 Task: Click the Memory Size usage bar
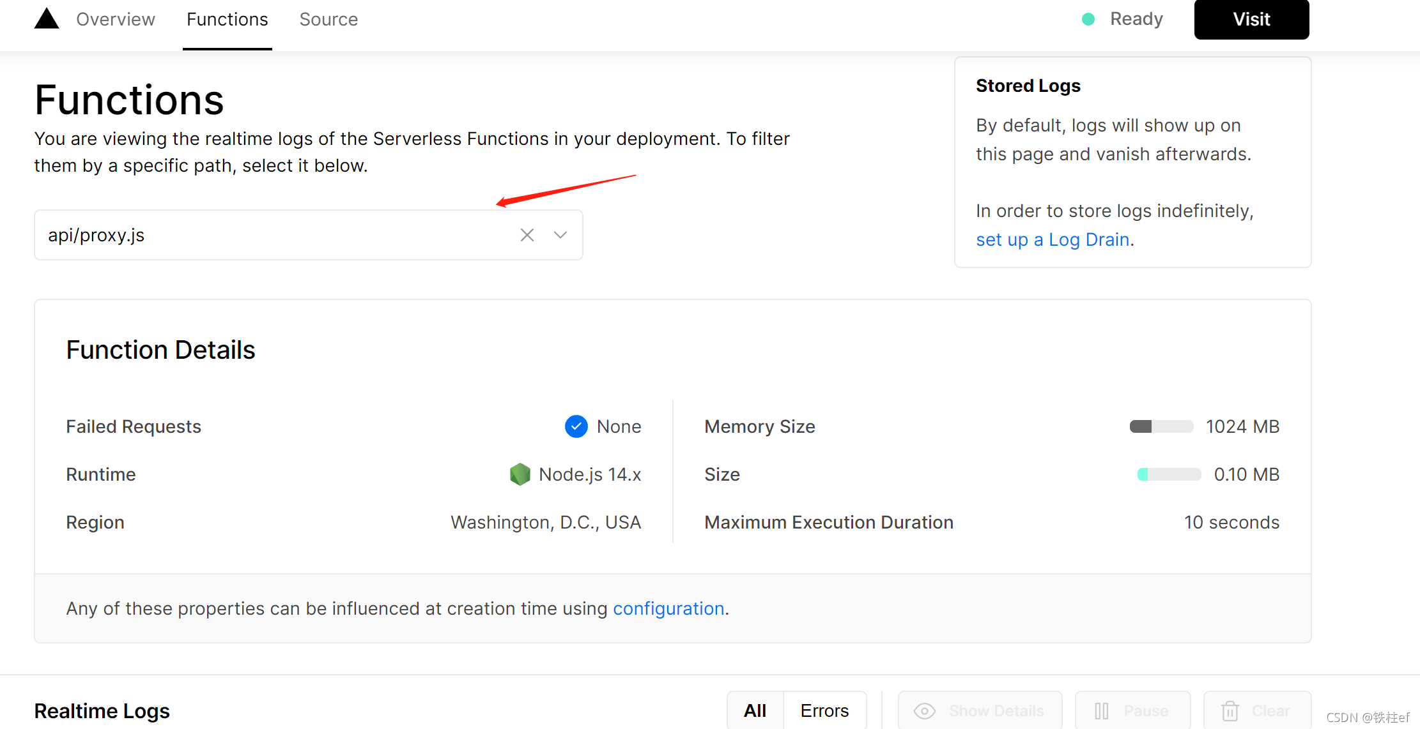tap(1161, 426)
